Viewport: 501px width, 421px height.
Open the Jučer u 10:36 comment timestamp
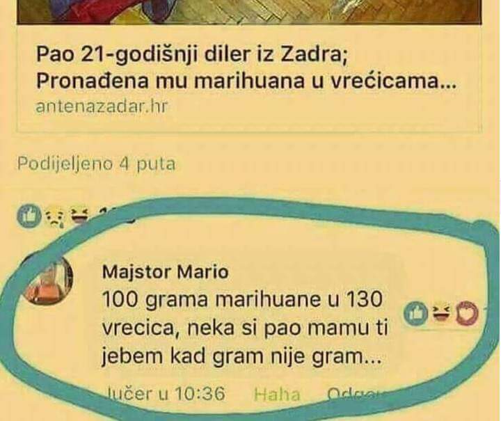point(166,394)
